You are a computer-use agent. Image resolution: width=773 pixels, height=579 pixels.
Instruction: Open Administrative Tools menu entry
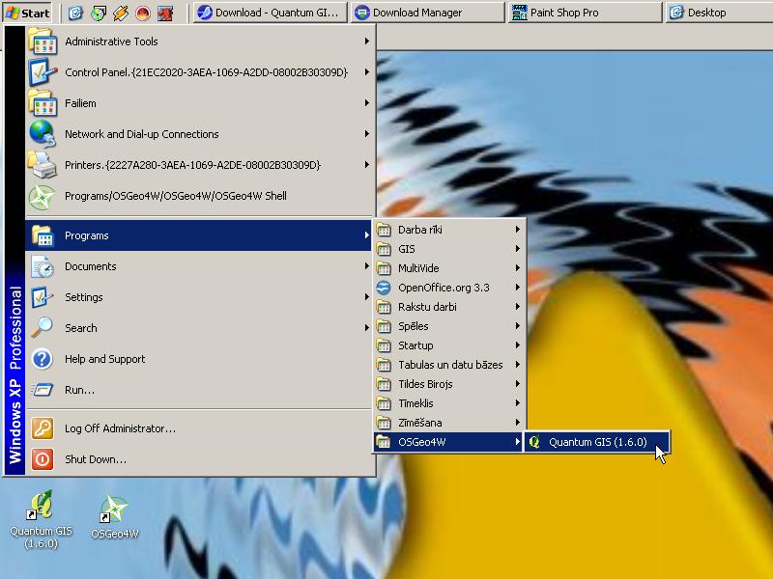[199, 41]
